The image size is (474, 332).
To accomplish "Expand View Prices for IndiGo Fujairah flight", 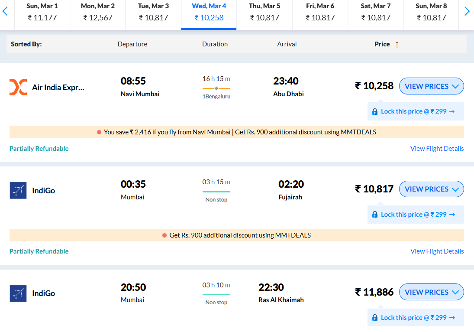I will pos(432,189).
